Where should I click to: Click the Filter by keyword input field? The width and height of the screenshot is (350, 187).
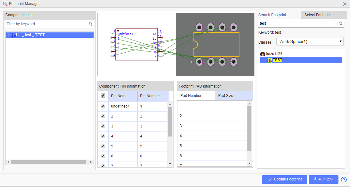click(47, 24)
